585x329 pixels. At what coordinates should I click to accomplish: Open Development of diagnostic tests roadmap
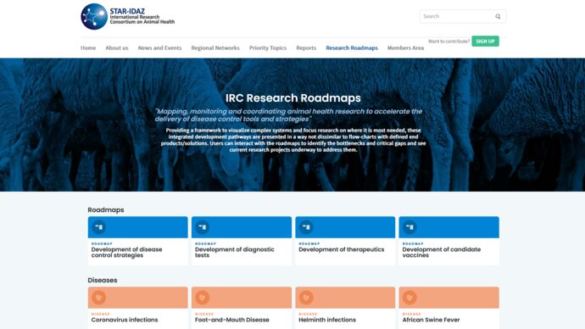[x=242, y=241]
